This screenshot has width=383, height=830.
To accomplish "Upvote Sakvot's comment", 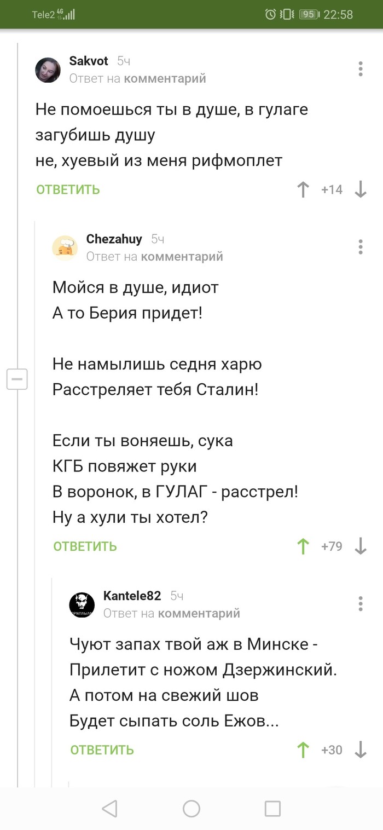I will coord(303,189).
